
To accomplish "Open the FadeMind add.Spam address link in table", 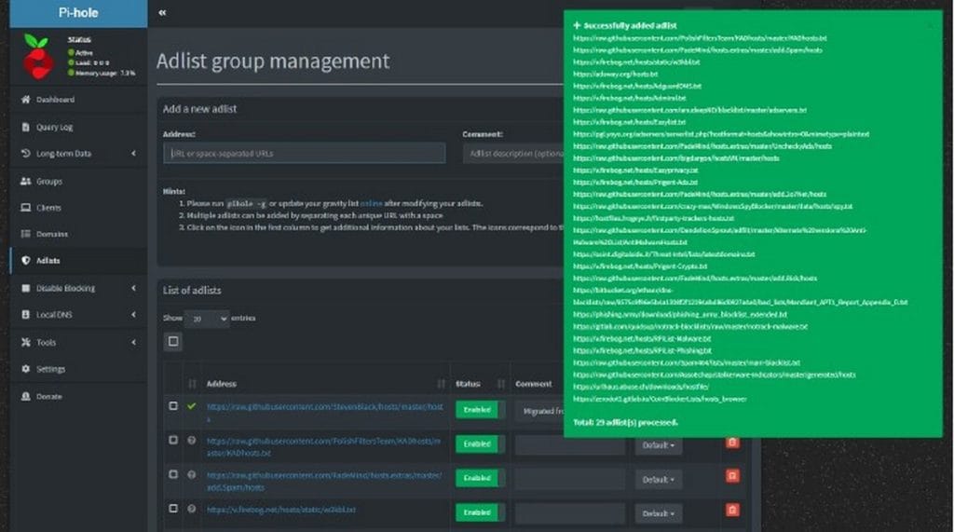I will (324, 480).
